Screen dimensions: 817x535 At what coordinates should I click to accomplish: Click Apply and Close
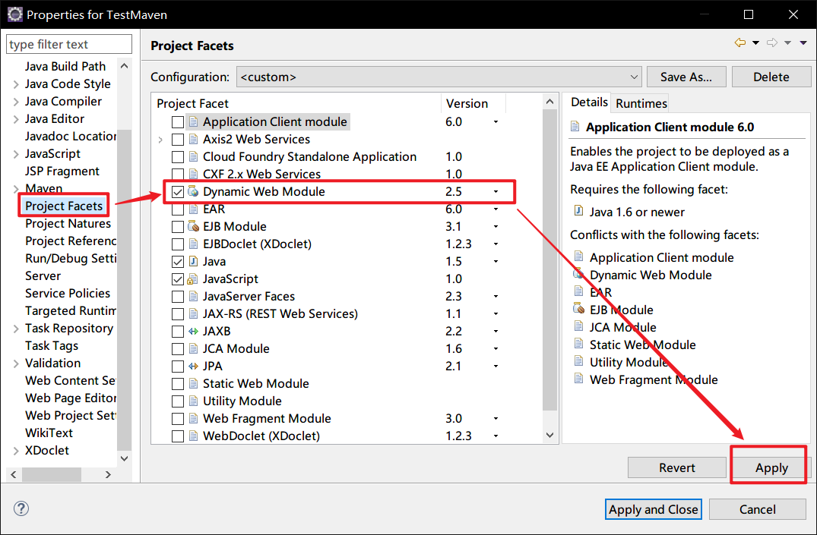coord(653,508)
